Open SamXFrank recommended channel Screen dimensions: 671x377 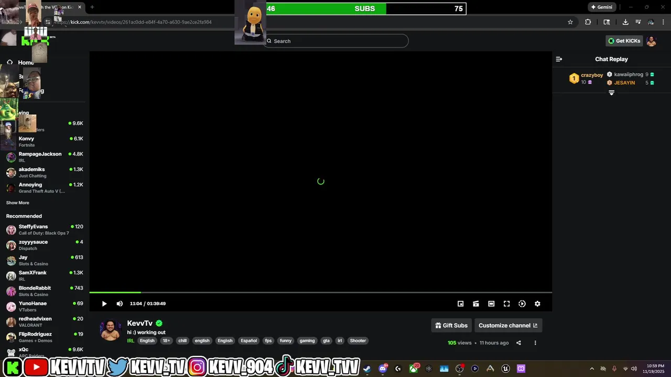[x=45, y=276]
